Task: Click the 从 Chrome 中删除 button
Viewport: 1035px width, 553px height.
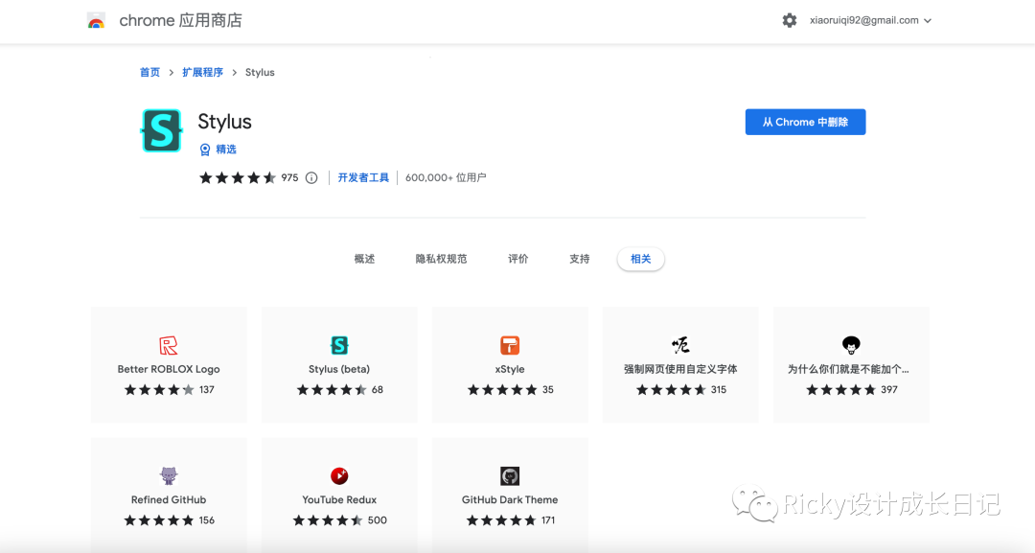Action: pos(805,122)
